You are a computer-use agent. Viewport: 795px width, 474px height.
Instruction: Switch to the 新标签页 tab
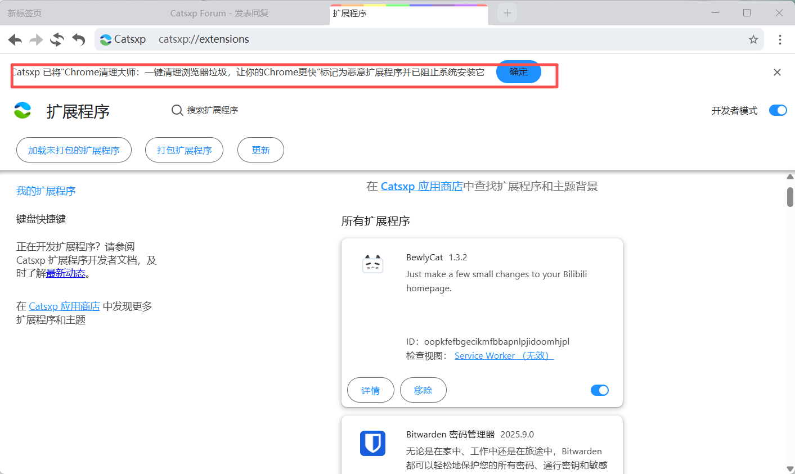pos(25,13)
